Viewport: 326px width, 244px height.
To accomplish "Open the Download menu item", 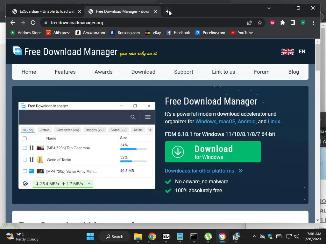I will [143, 72].
